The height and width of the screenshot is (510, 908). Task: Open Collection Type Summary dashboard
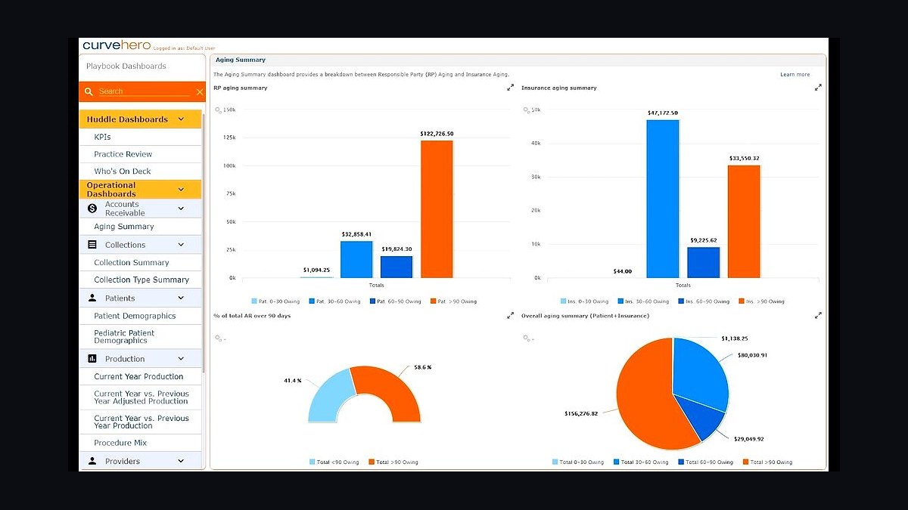click(x=141, y=280)
